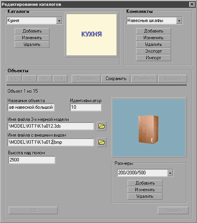Go to next object navigation button
Image resolution: width=197 pixels, height=223 pixels.
pos(45,79)
